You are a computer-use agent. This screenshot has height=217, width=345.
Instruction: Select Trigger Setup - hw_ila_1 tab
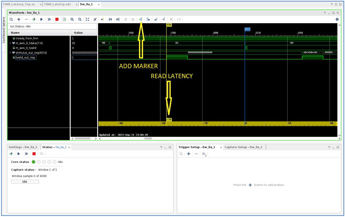(197, 147)
